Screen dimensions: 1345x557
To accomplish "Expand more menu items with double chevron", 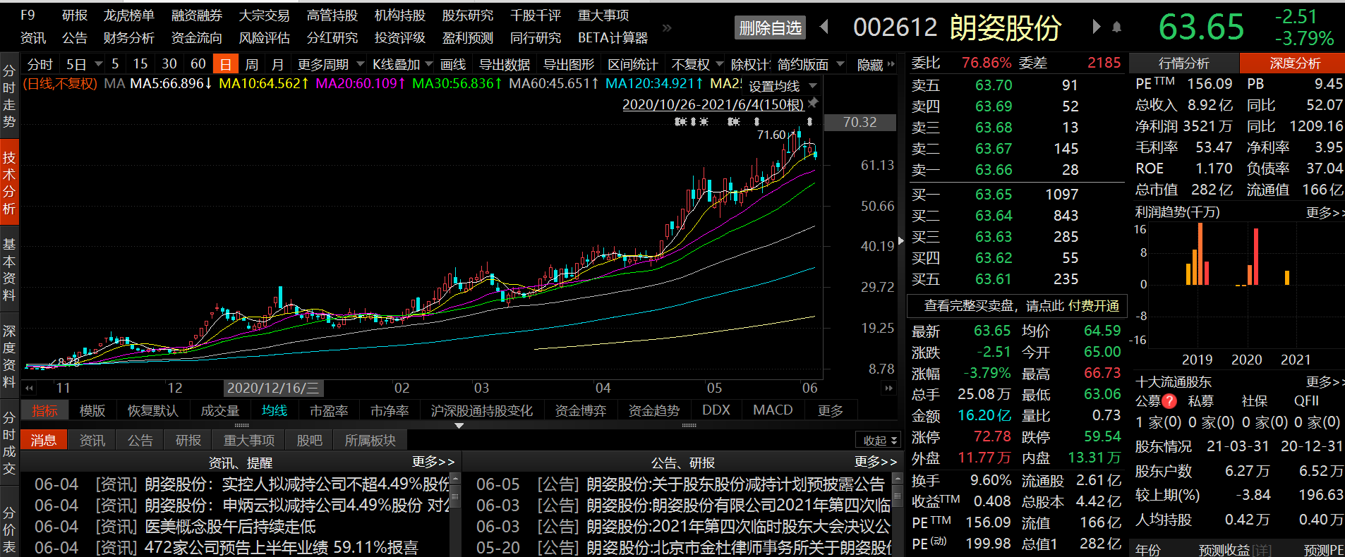I will pos(667,27).
